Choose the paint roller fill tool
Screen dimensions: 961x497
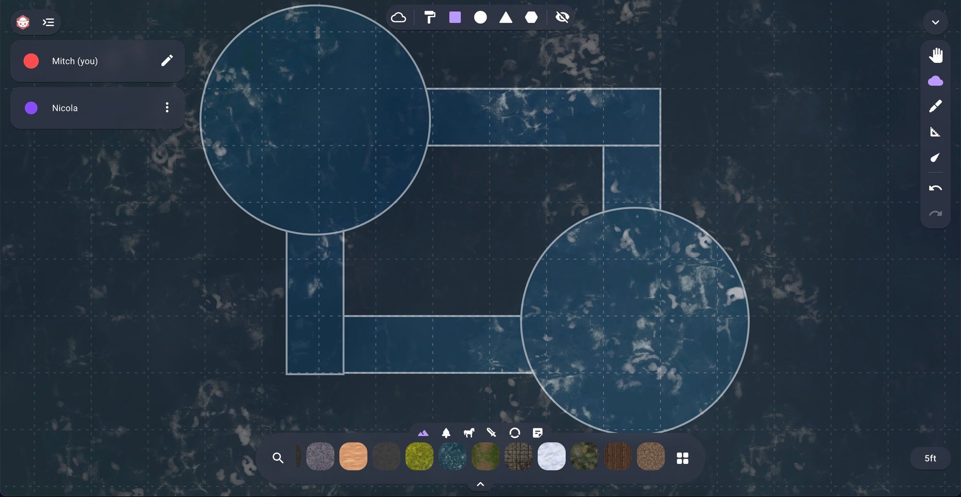click(x=430, y=18)
